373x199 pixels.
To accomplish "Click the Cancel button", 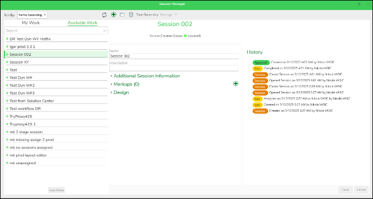I will coord(361,190).
